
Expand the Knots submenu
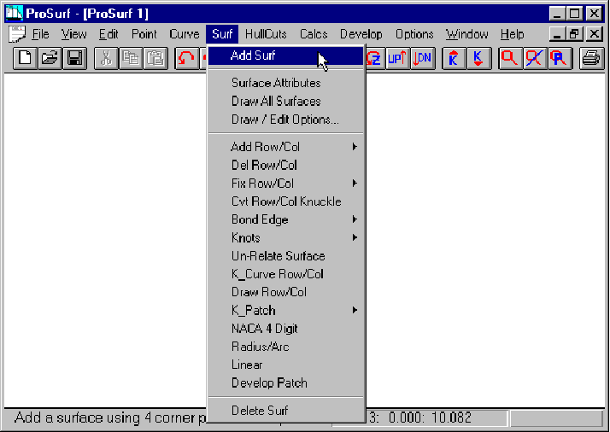(x=286, y=237)
